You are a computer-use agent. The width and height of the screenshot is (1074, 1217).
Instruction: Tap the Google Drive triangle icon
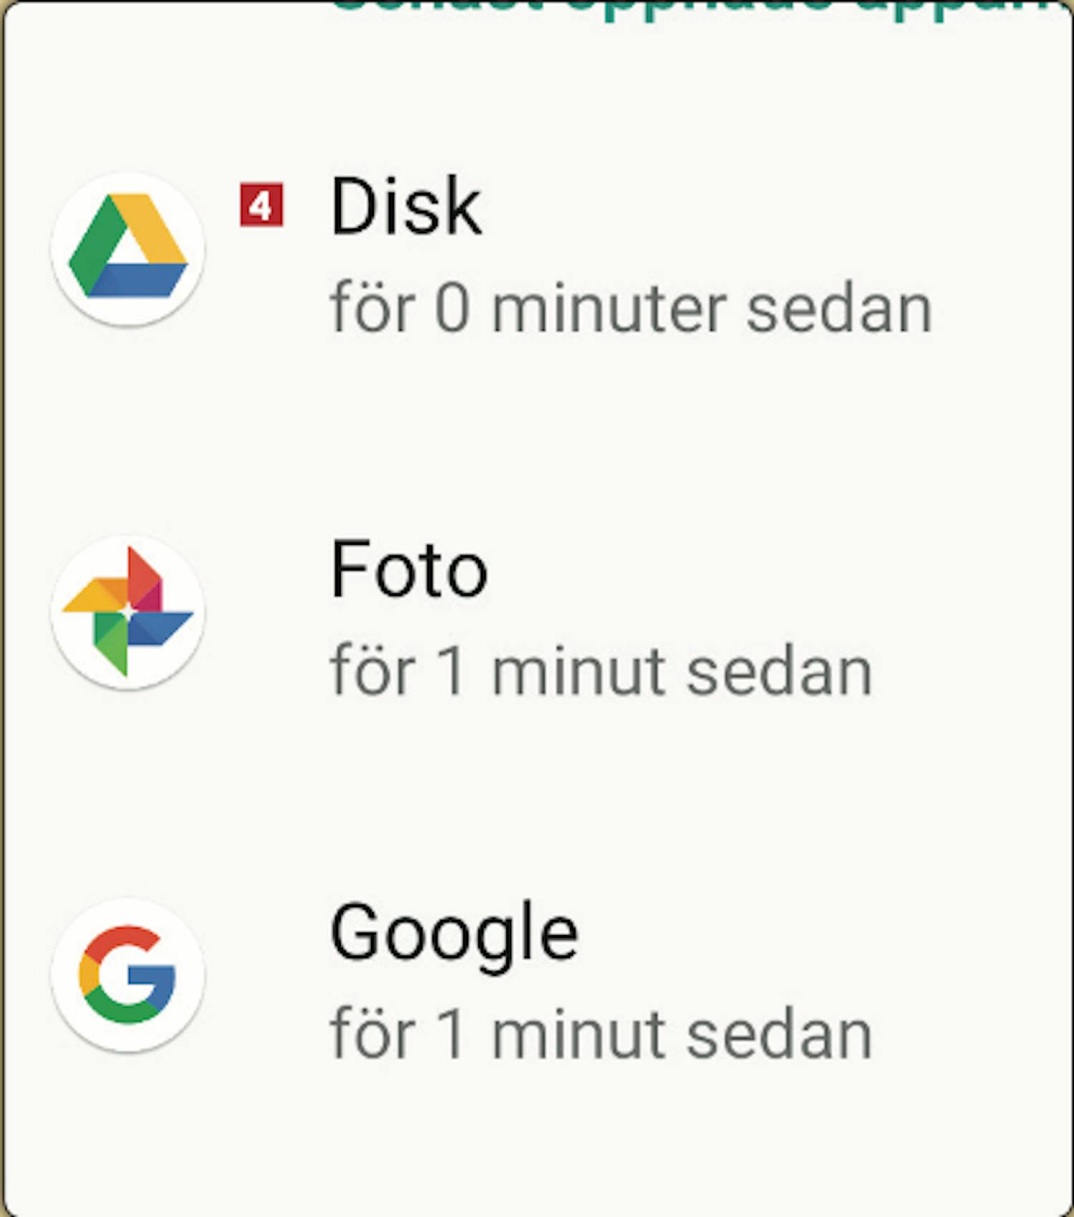tap(128, 246)
